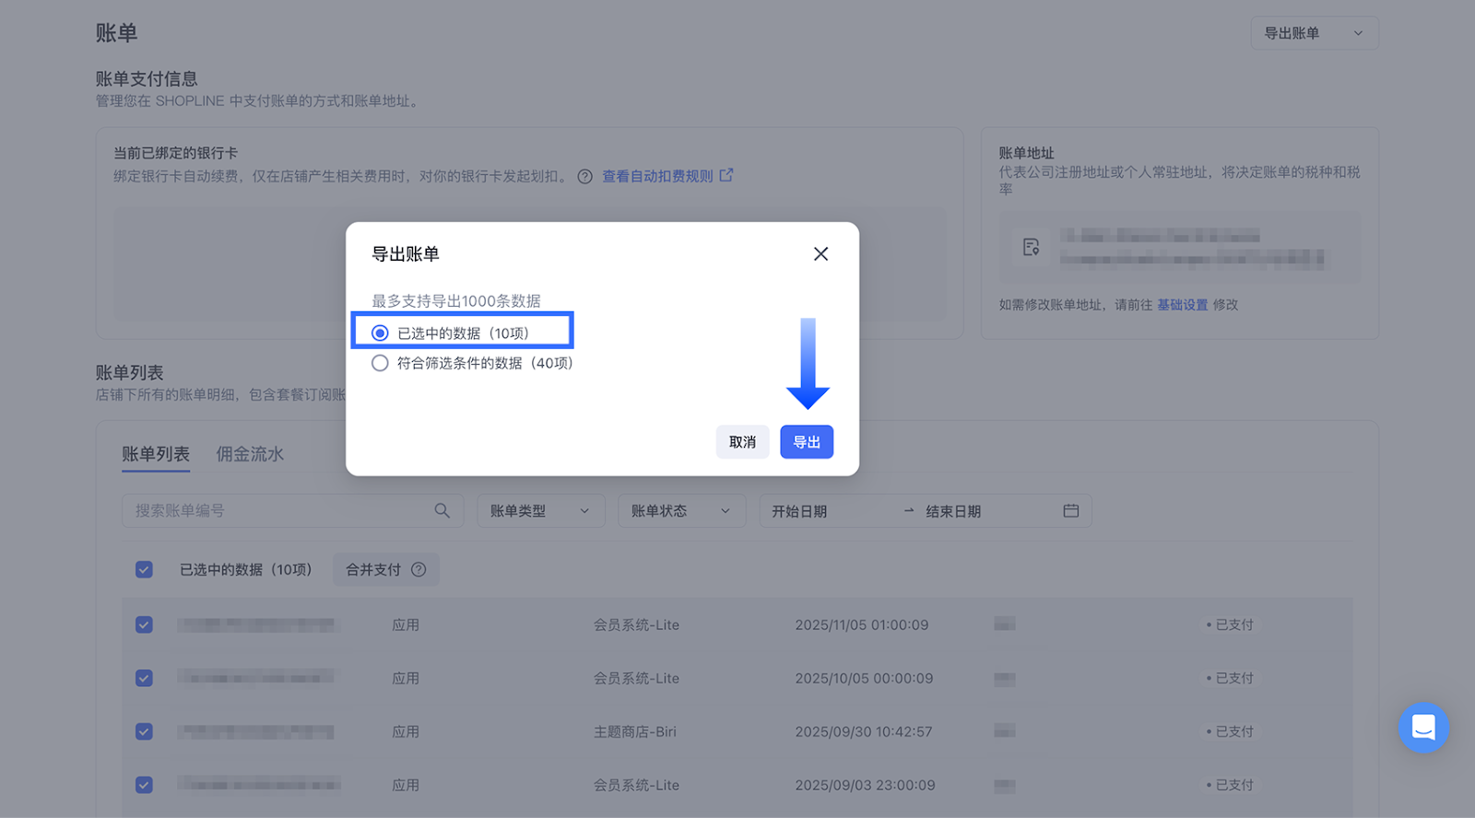This screenshot has height=818, width=1475.
Task: Open the chat support bubble icon
Action: (1423, 728)
